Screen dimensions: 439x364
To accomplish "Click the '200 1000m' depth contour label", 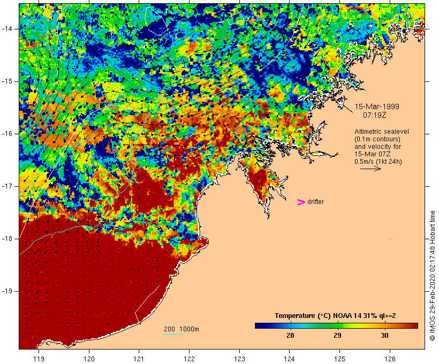I will 181,329.
